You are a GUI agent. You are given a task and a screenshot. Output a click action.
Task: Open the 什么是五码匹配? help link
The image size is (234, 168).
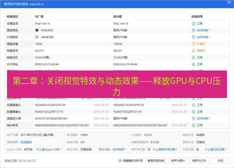pyautogui.click(x=216, y=149)
